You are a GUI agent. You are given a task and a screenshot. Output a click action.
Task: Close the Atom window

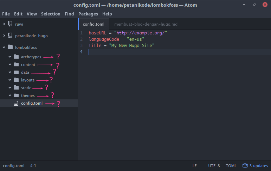(x=265, y=5)
